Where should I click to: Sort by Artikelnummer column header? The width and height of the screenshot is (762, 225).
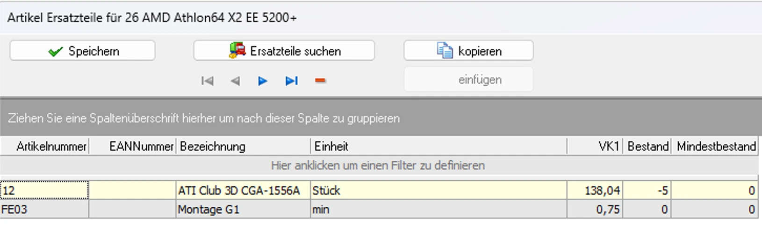point(45,147)
